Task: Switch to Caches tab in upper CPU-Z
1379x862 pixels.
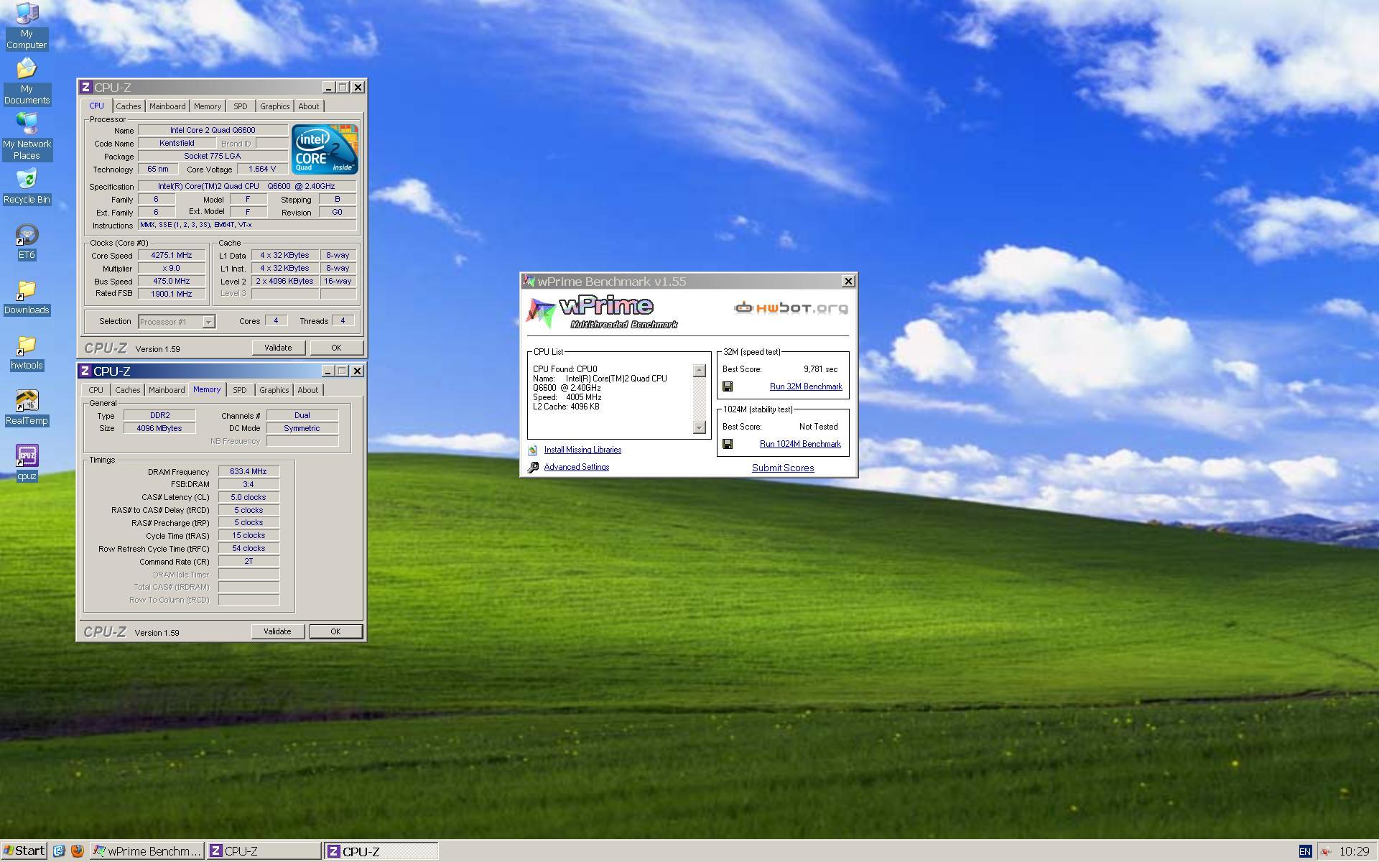Action: point(129,106)
